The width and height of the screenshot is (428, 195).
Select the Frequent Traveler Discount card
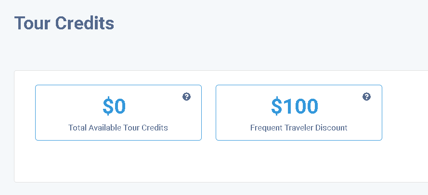299,113
